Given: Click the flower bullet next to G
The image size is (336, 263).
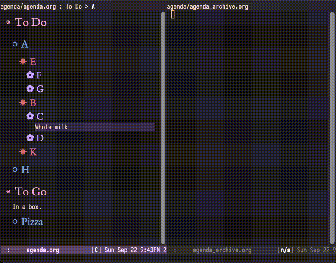Looking at the screenshot, I should [x=30, y=89].
